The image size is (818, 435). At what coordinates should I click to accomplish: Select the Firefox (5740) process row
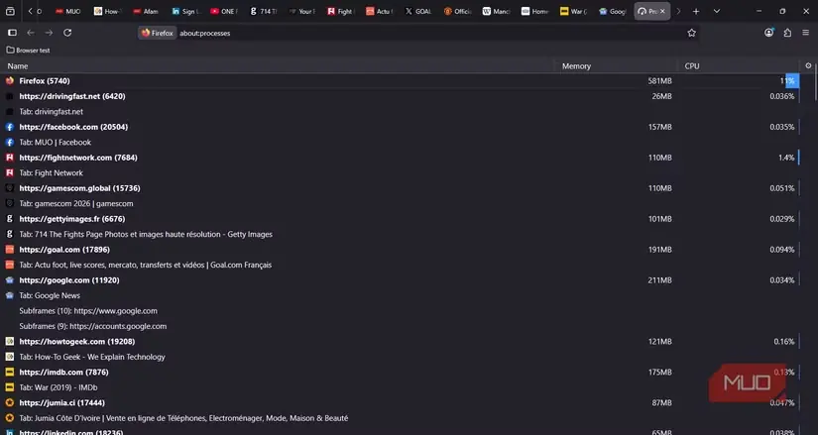[402, 81]
